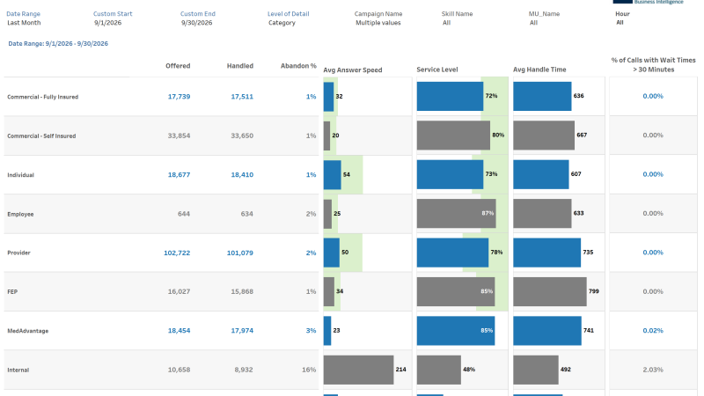Open the Date Range filter set to Last Month

[x=24, y=23]
